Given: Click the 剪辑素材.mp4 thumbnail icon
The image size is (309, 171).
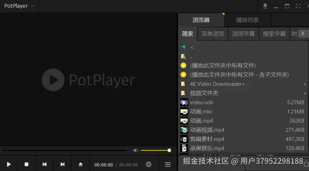Looking at the screenshot, I should (184, 139).
